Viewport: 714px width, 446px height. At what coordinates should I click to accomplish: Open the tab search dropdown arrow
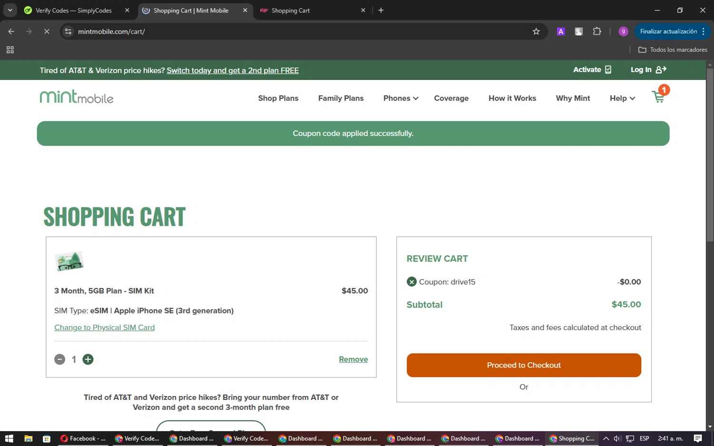10,10
